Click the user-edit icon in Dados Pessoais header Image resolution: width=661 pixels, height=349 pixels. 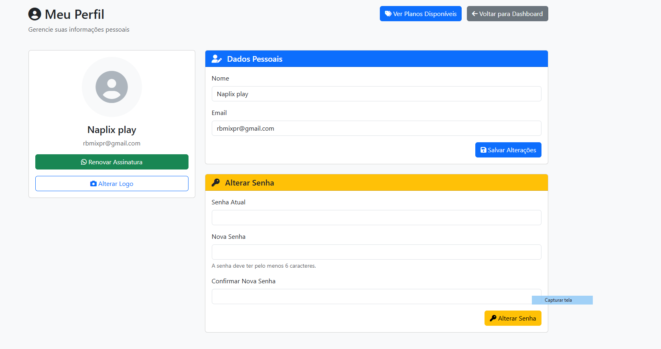[x=217, y=59]
